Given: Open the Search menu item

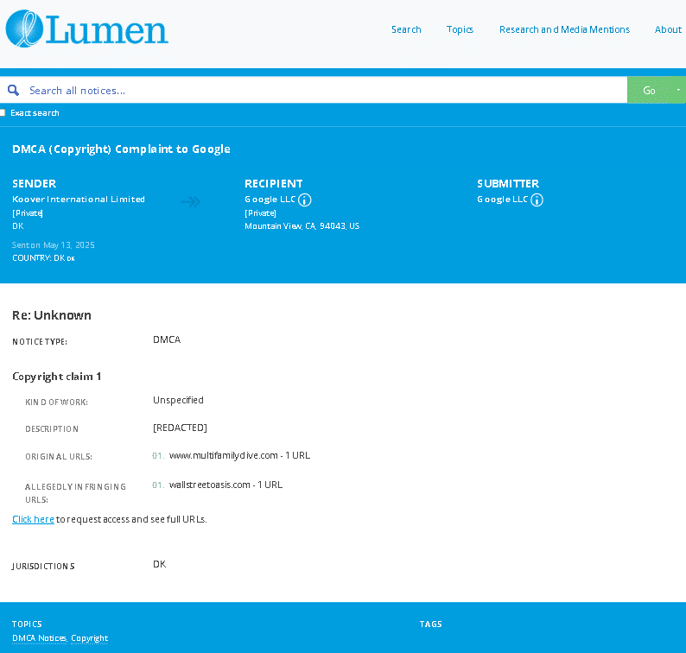Looking at the screenshot, I should point(406,29).
